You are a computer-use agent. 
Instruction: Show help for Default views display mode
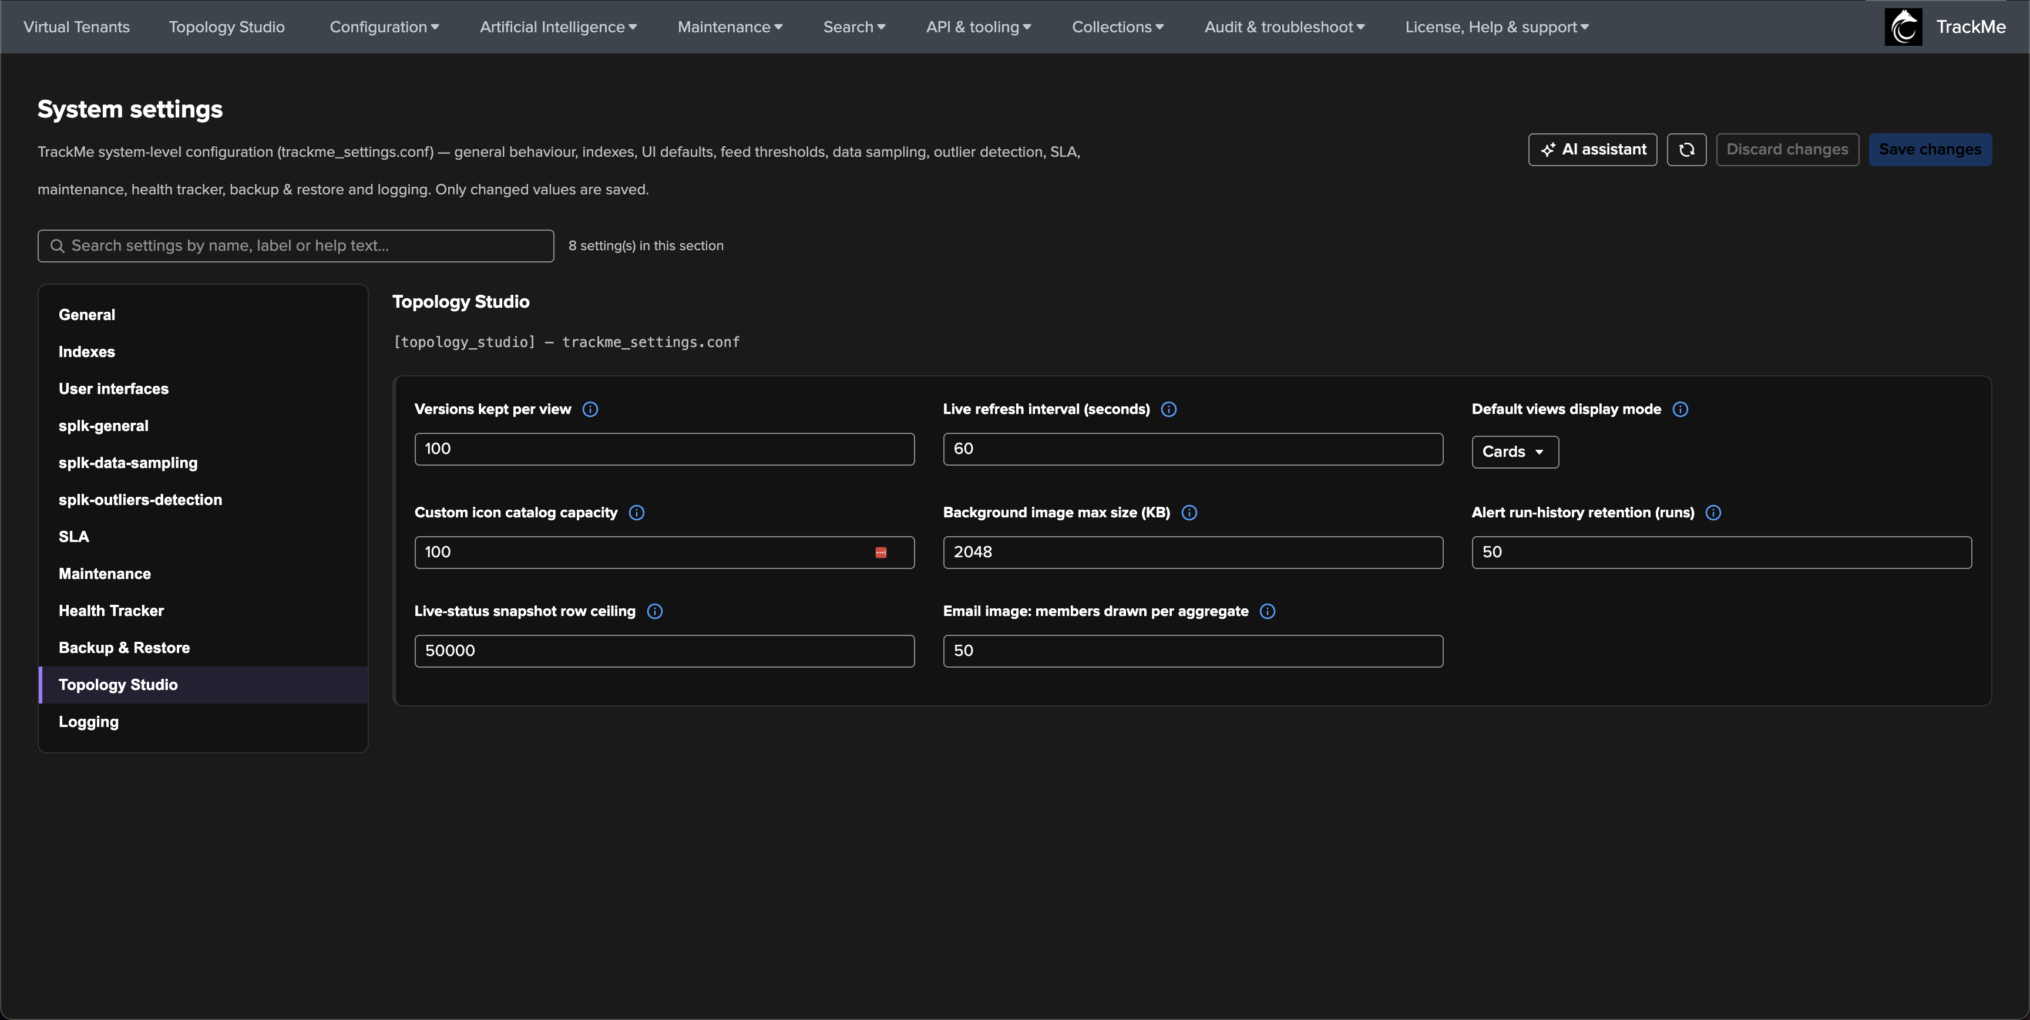point(1680,409)
